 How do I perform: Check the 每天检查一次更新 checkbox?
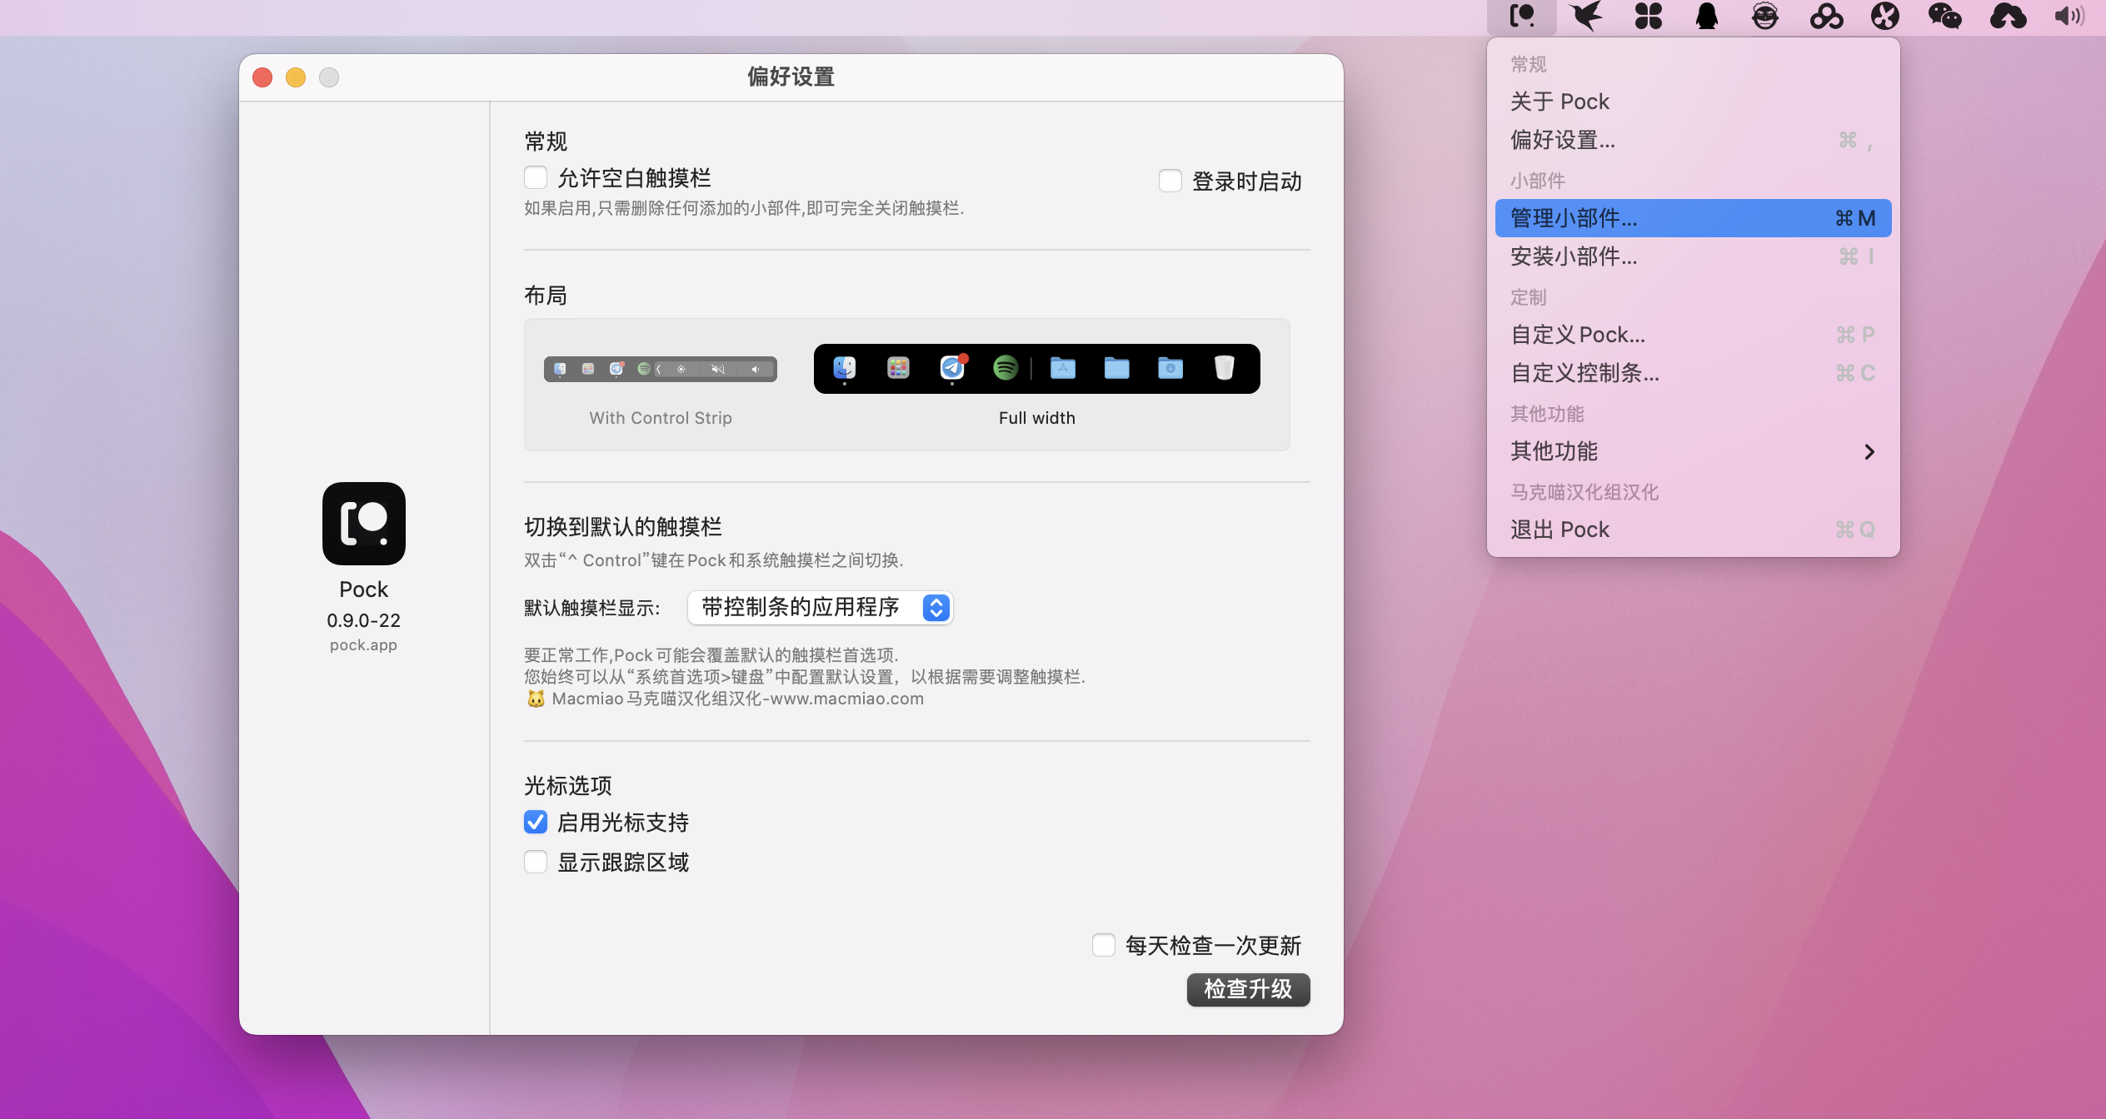1104,945
